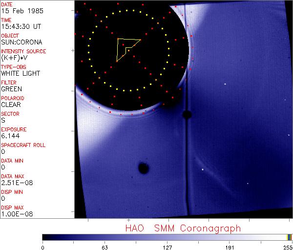Select the 0 value under SPACECRAFT ROLL
Screen dimensions: 293x250
pyautogui.click(x=3, y=151)
